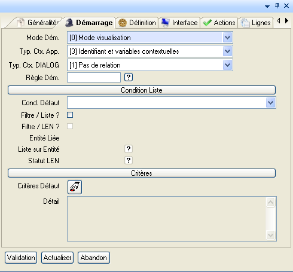Click the Détail scrollbar down arrow

click(271, 236)
